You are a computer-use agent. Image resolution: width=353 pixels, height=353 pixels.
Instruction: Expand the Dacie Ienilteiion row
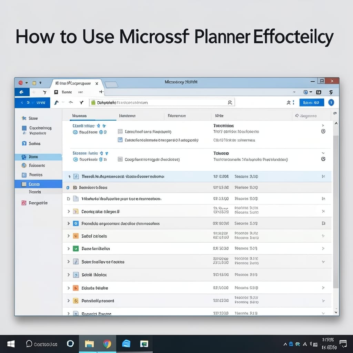coord(69,249)
